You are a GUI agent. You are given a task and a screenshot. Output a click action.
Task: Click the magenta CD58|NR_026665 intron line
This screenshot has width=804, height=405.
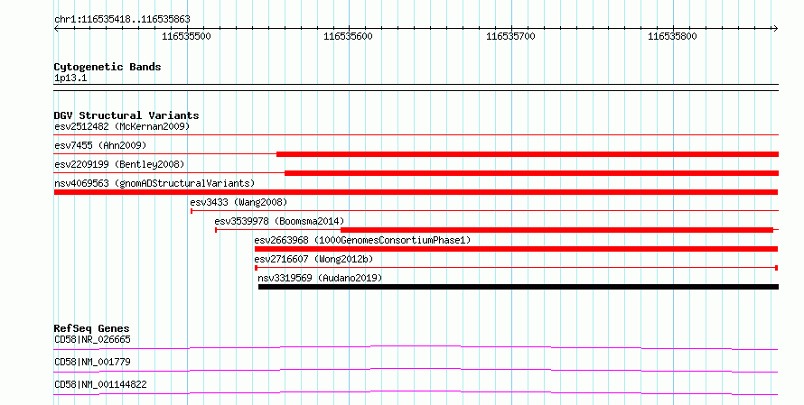[416, 347]
